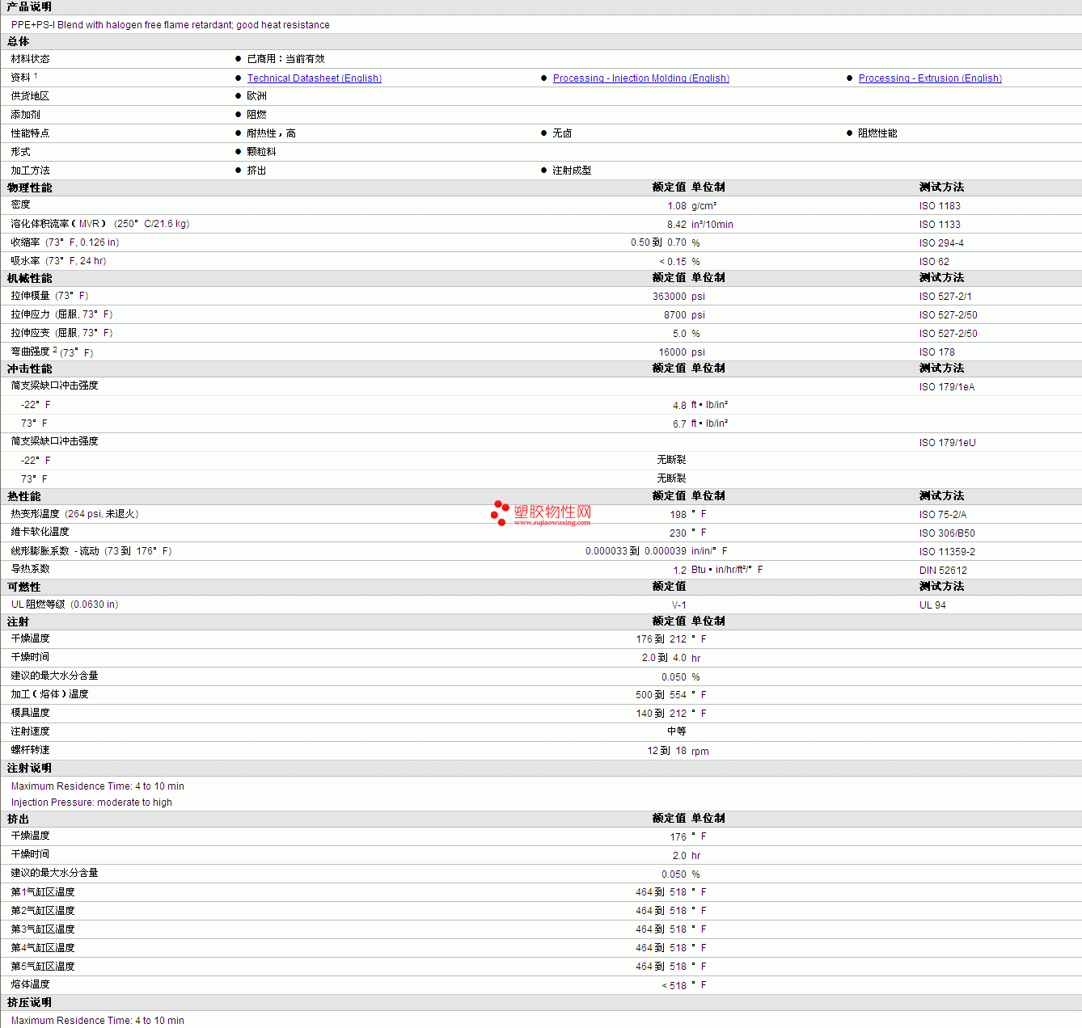Open the Technical Datasheet (English) link
Image resolution: width=1082 pixels, height=1028 pixels.
pyautogui.click(x=315, y=78)
